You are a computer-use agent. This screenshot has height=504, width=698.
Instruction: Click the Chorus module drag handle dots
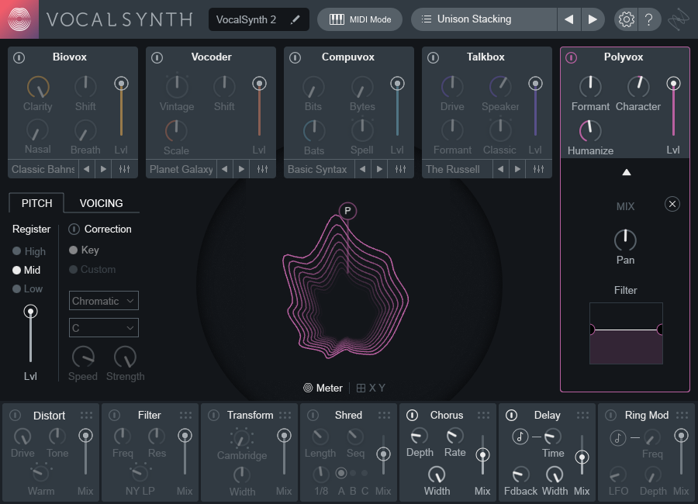coord(483,415)
